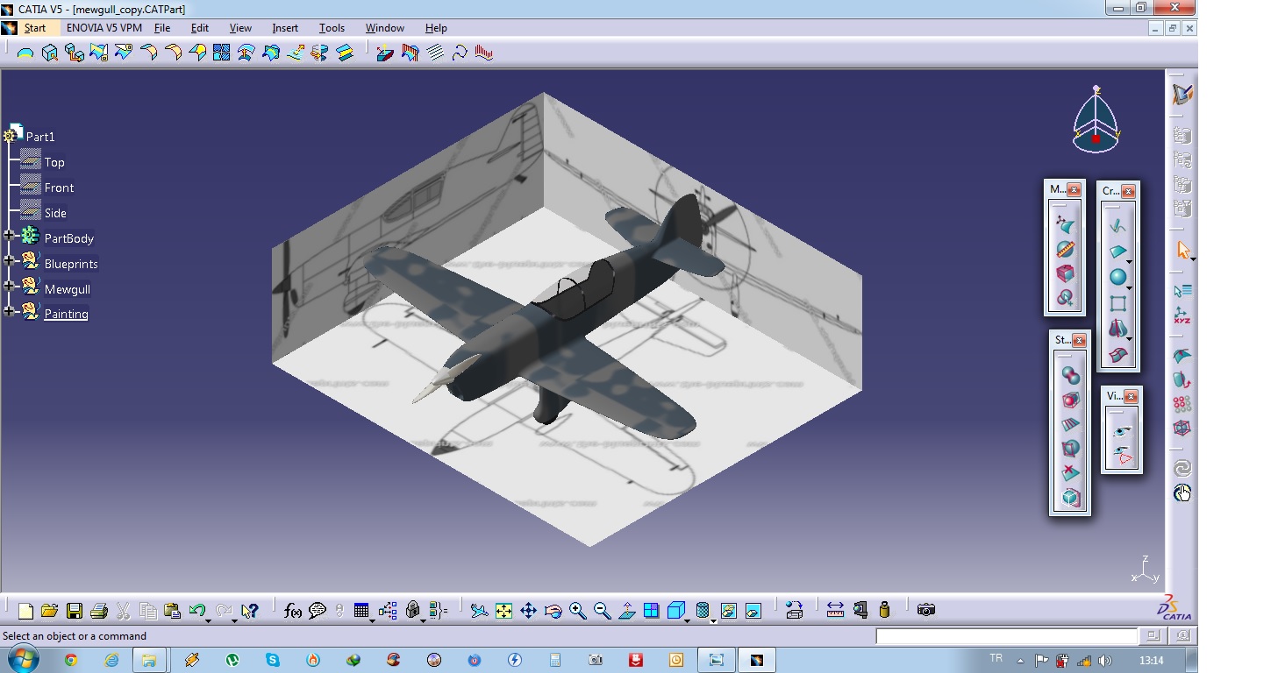This screenshot has height=673, width=1285.
Task: Click the New document icon
Action: [25, 611]
